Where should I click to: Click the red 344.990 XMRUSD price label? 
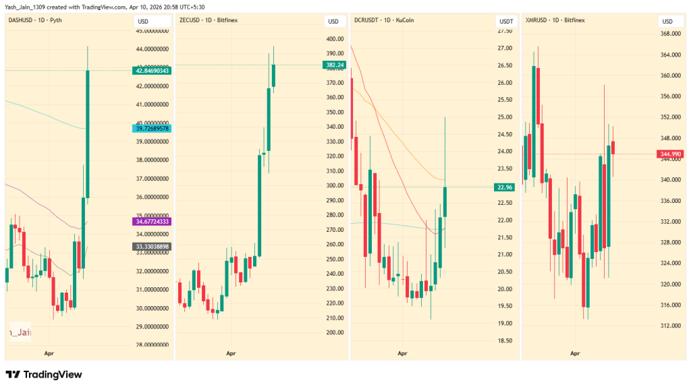pos(672,154)
